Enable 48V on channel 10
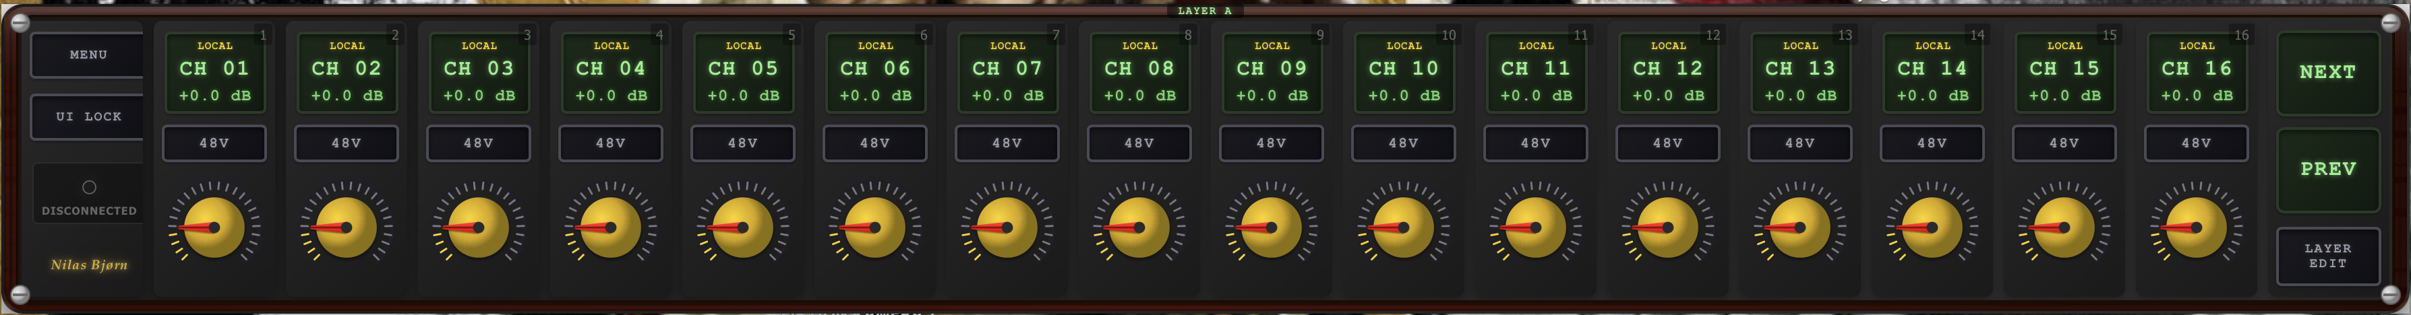The height and width of the screenshot is (315, 2411). (1403, 143)
